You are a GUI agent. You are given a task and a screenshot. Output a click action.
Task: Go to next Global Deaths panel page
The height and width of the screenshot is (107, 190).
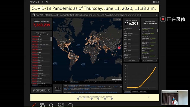(138, 60)
